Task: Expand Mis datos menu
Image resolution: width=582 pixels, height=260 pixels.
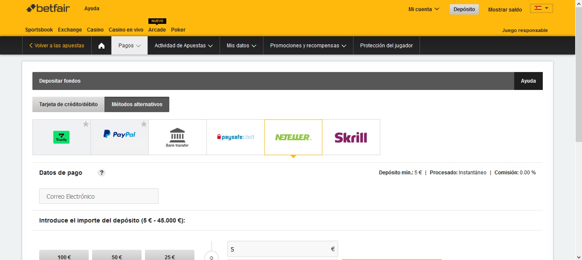Action: click(242, 45)
